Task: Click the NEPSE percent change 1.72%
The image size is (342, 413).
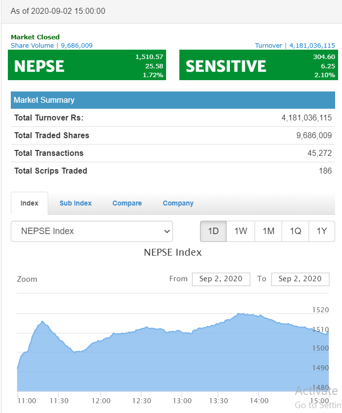Action: coord(153,75)
